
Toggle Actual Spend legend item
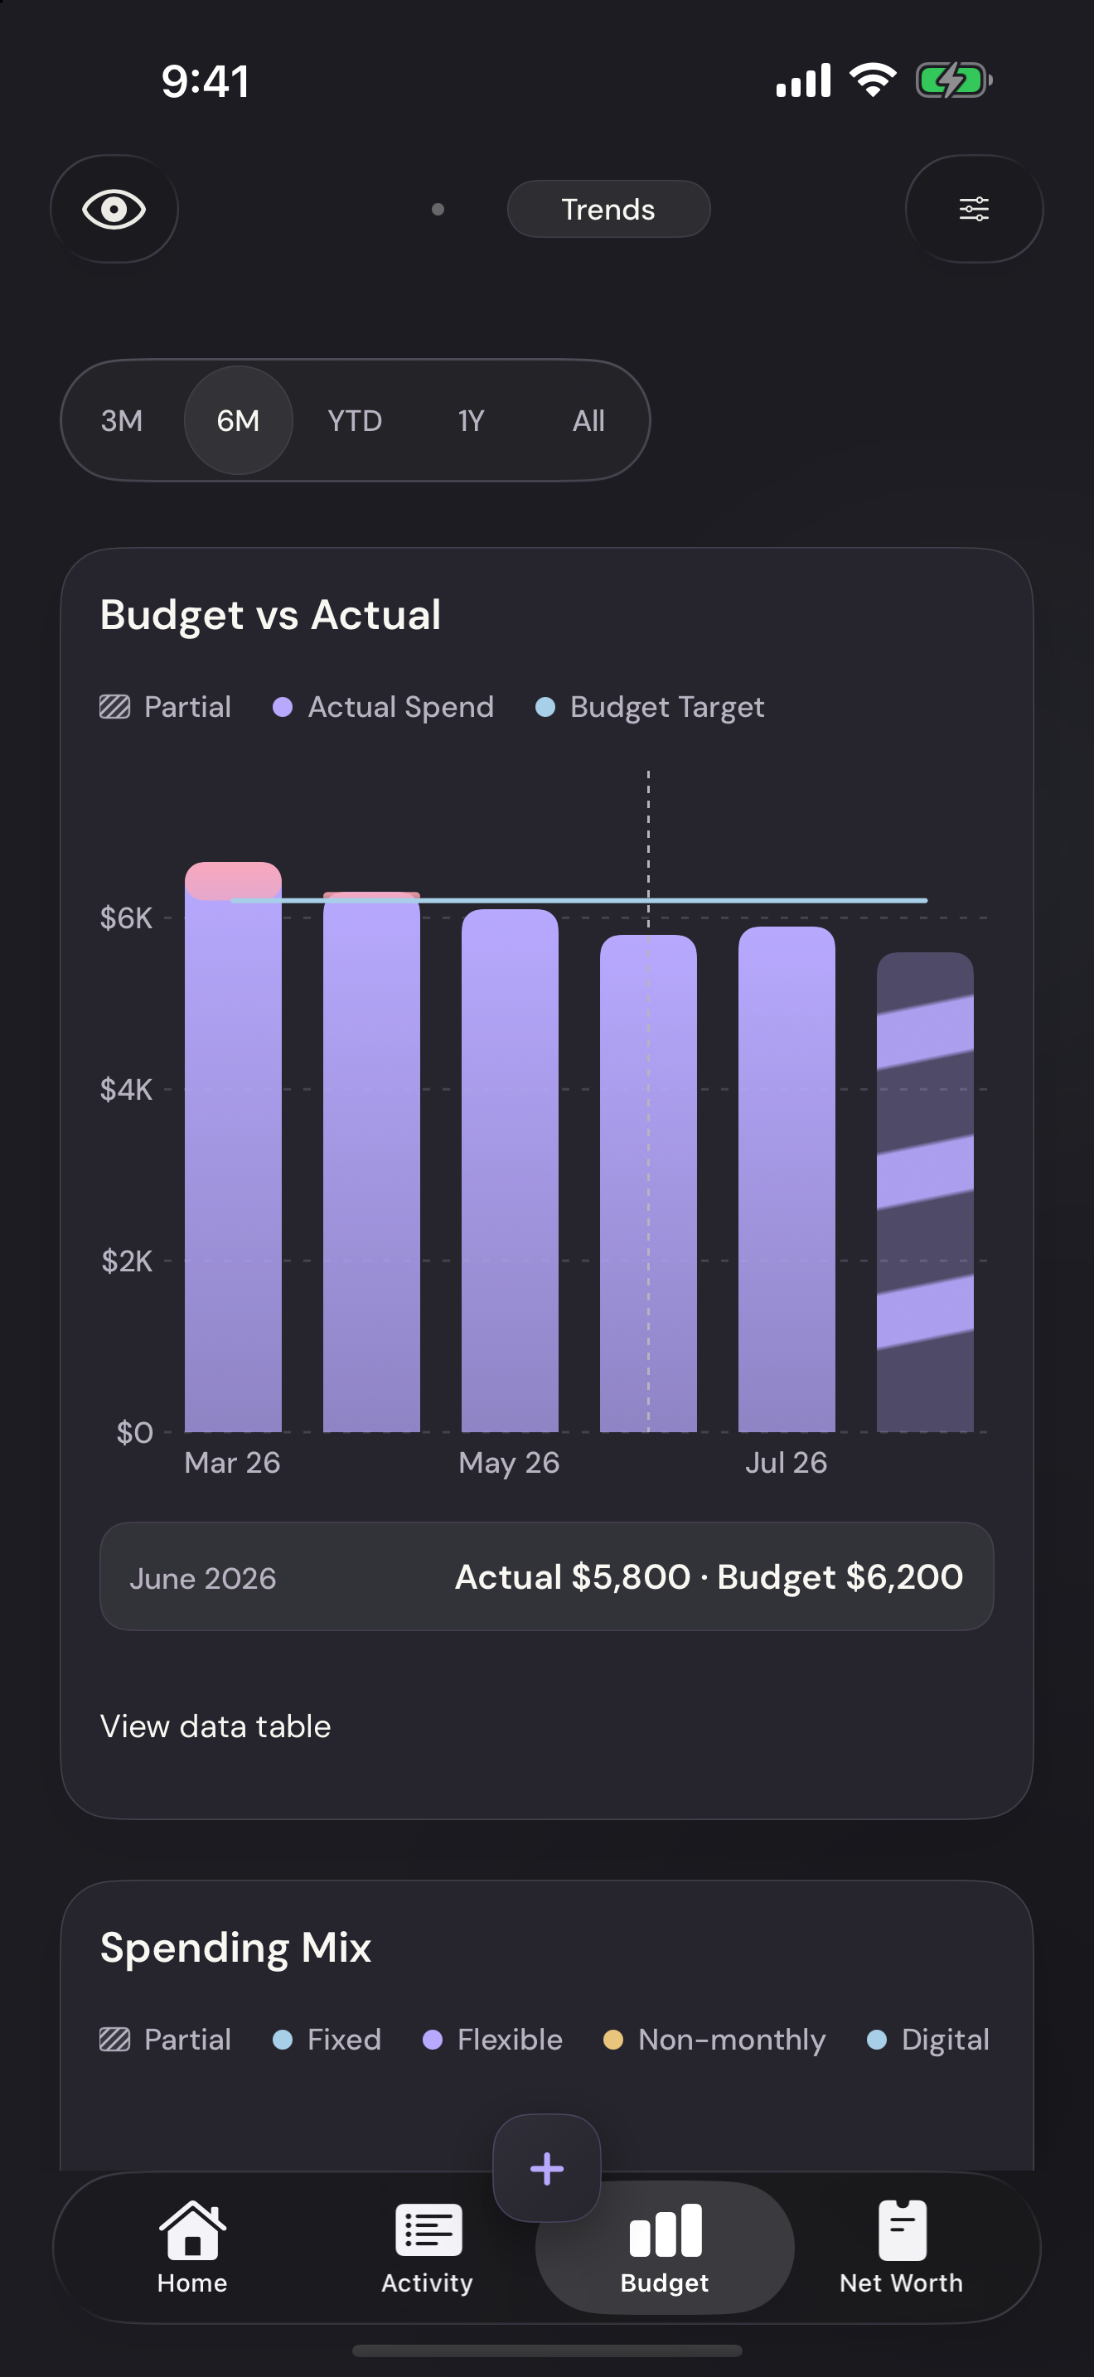(384, 707)
